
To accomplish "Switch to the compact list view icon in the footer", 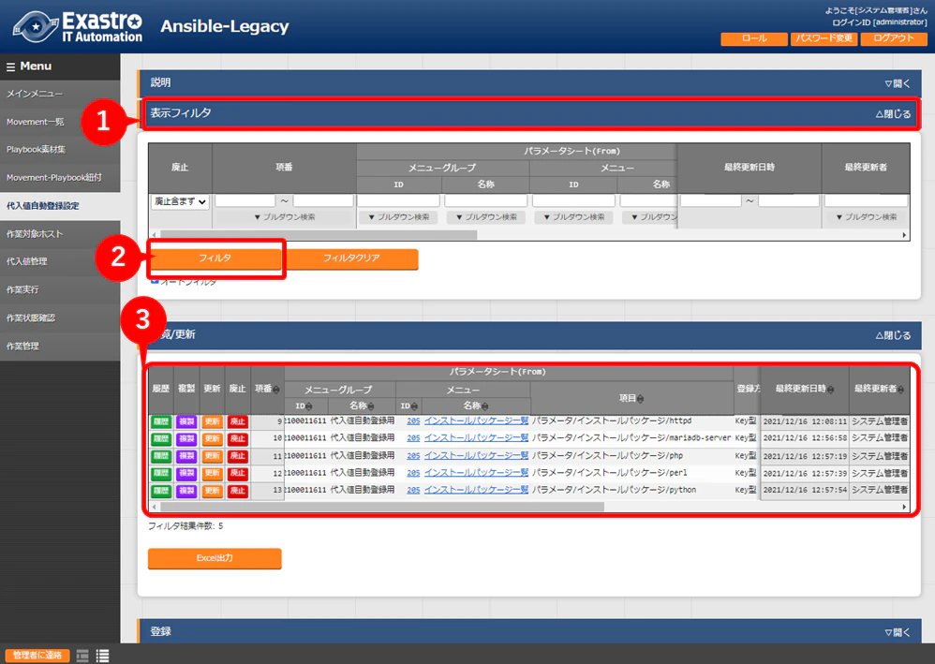I will pos(82,656).
